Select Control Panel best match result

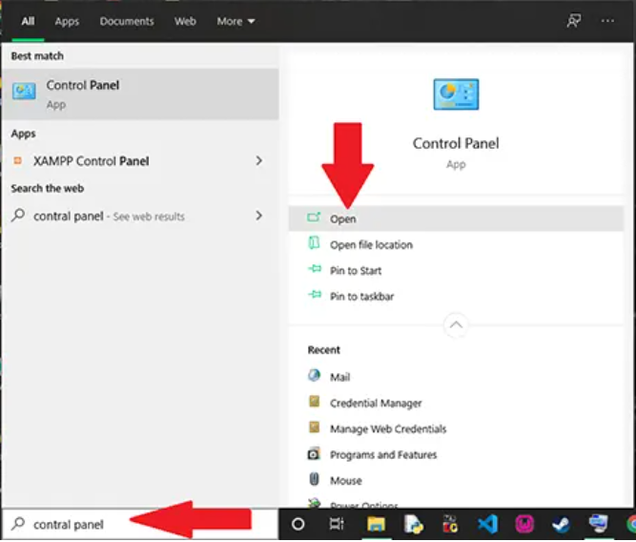click(x=140, y=94)
